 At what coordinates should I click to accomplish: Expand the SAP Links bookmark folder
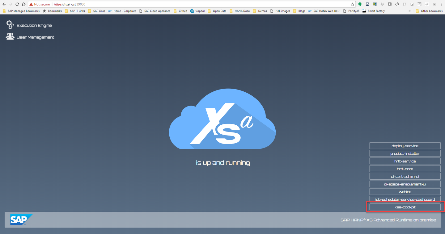click(96, 11)
